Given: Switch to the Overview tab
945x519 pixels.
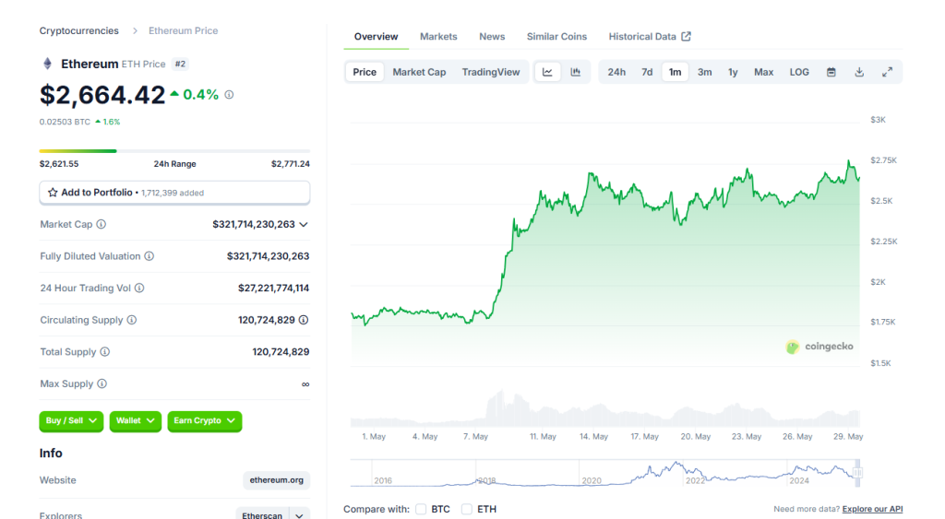Looking at the screenshot, I should point(377,36).
